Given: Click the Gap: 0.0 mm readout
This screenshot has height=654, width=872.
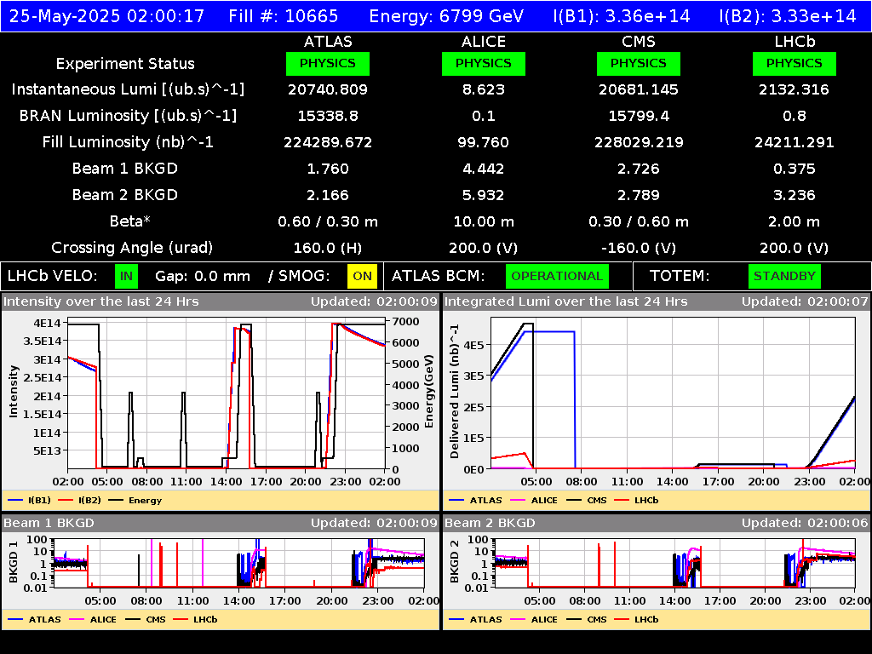Looking at the screenshot, I should [203, 276].
